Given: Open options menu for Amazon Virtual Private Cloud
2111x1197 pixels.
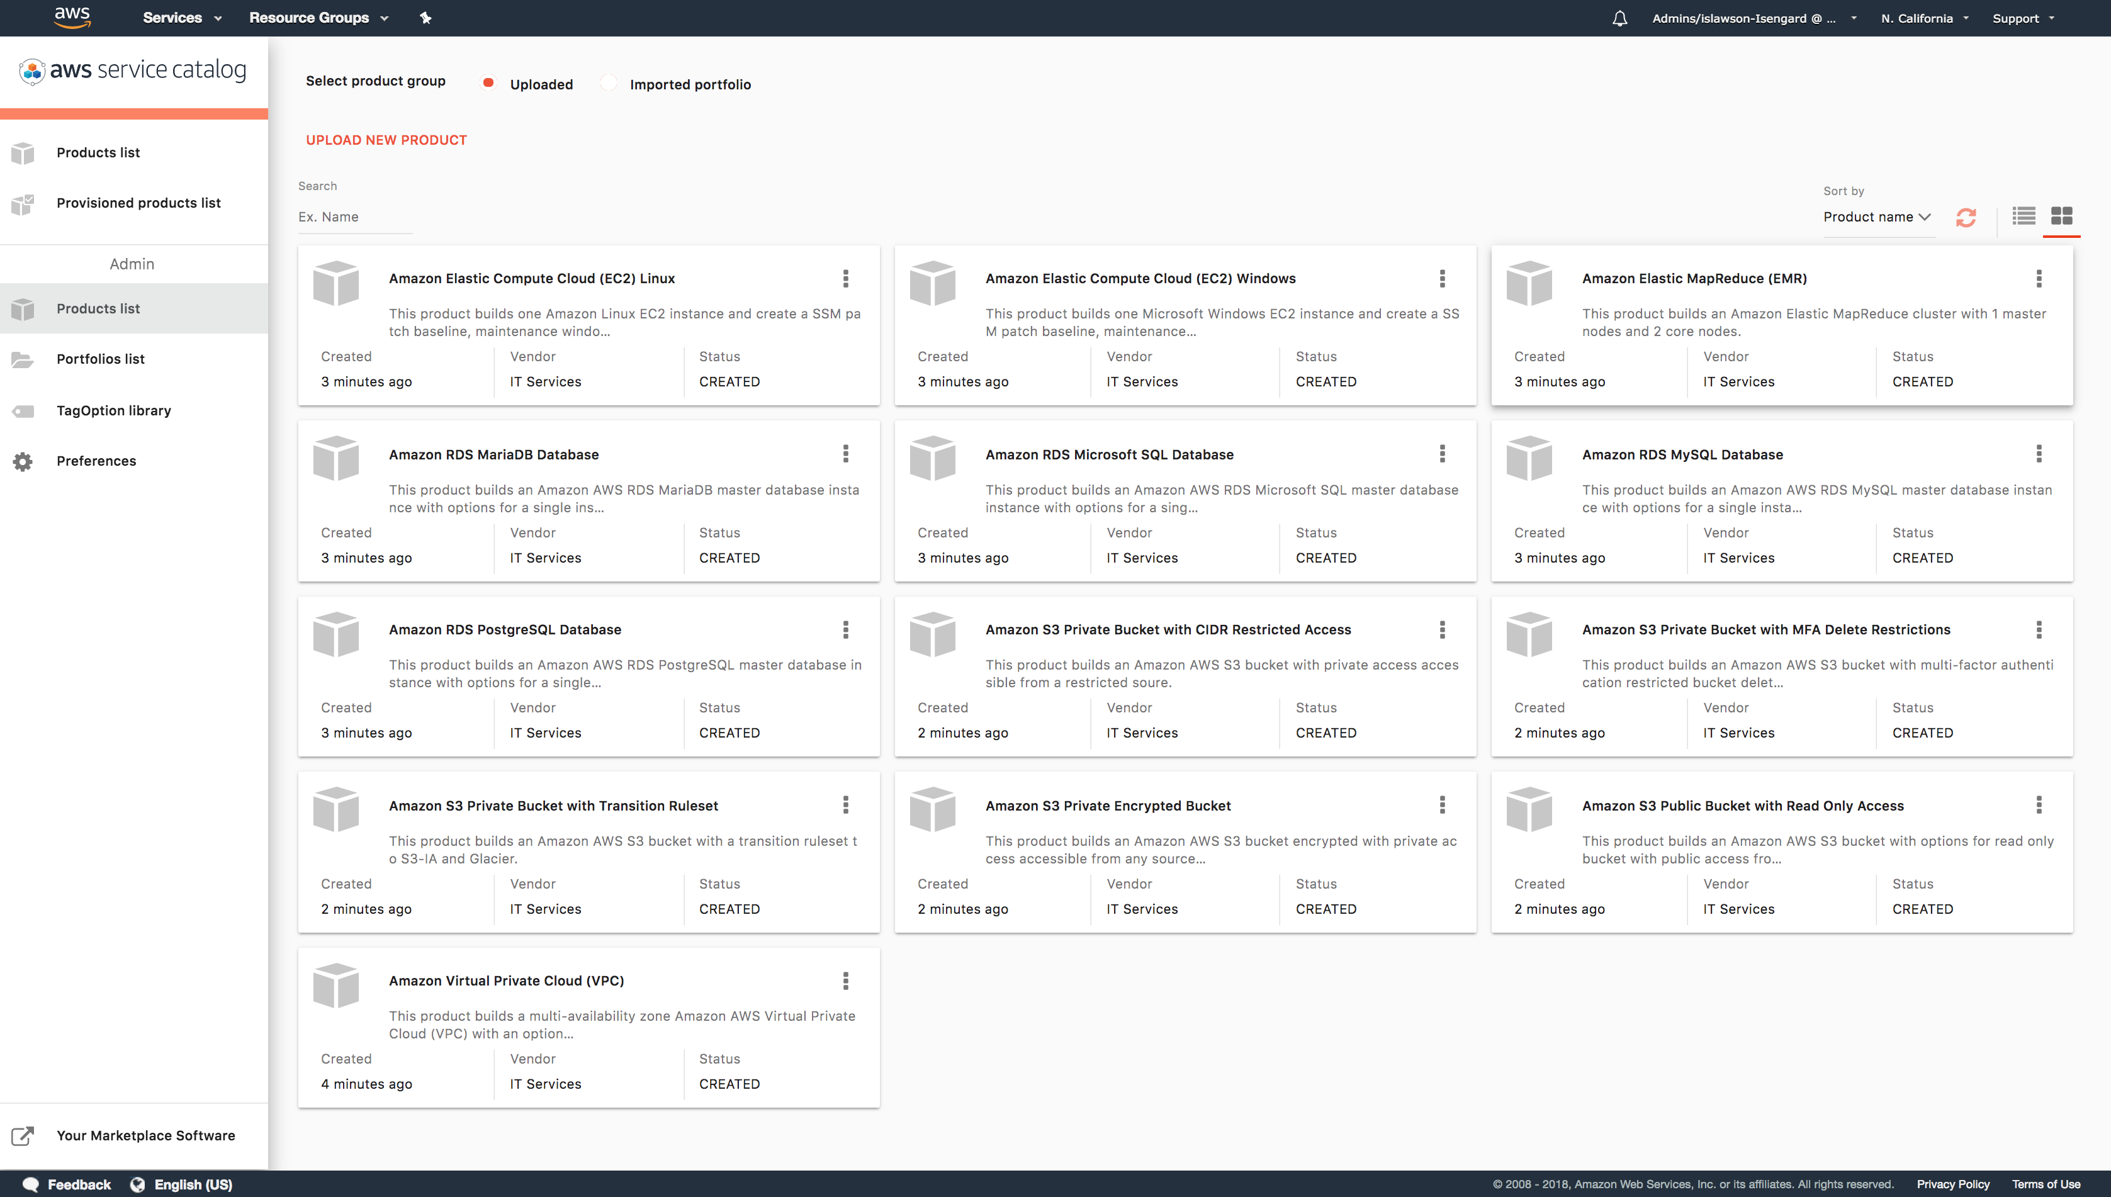Looking at the screenshot, I should (845, 981).
